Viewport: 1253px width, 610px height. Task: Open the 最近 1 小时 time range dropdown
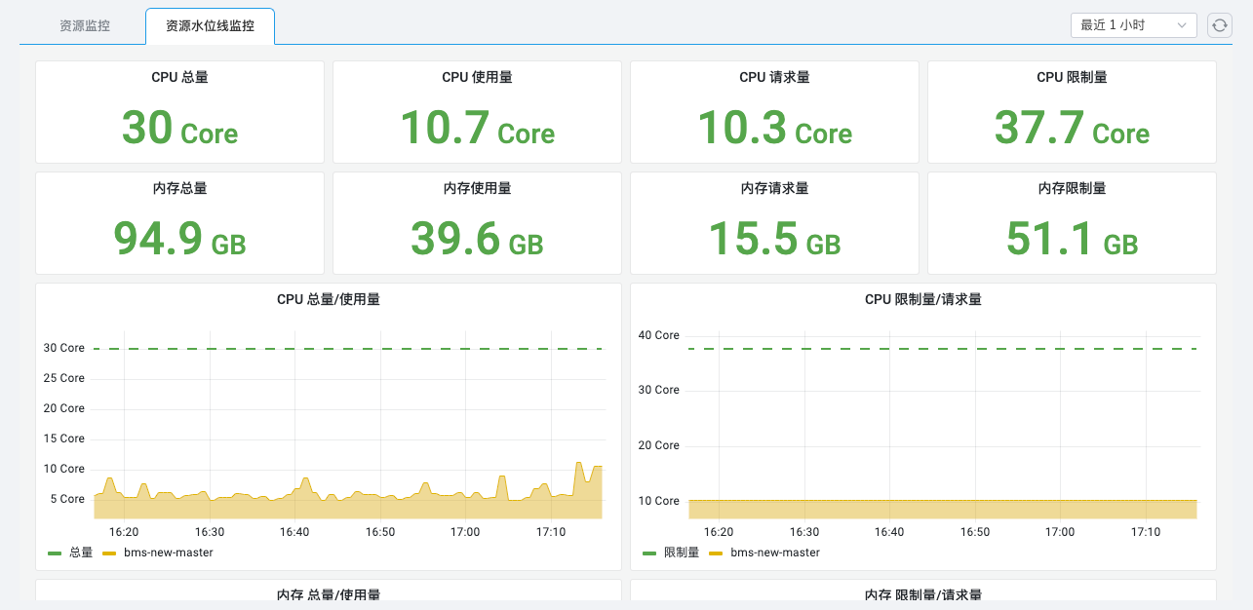click(x=1133, y=25)
